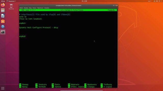The height and width of the screenshot is (91, 163).
Task: Place cursor on the enp0s3 line
Action: coord(22,23)
